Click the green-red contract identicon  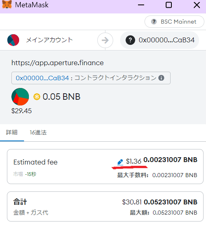20,97
